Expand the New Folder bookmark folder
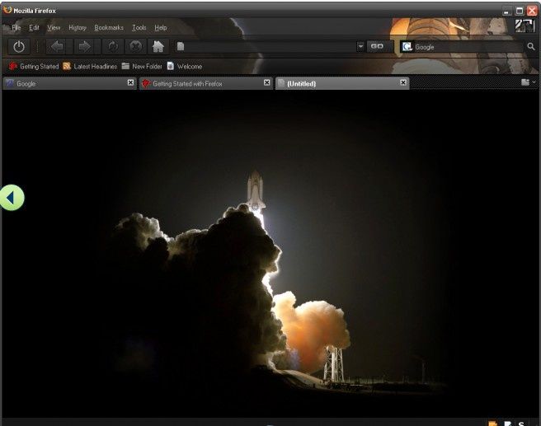The image size is (541, 426). 142,66
